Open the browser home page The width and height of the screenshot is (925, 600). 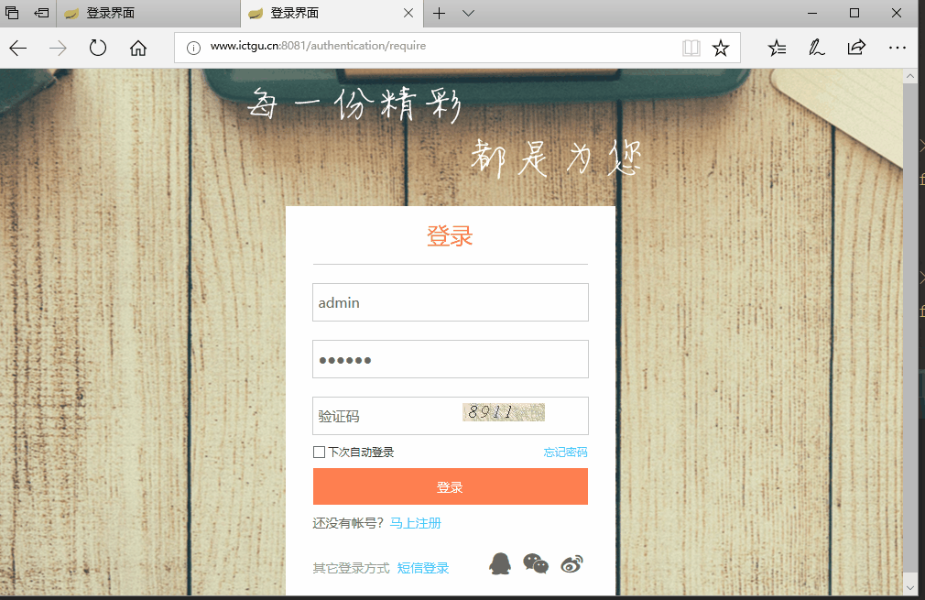point(137,48)
